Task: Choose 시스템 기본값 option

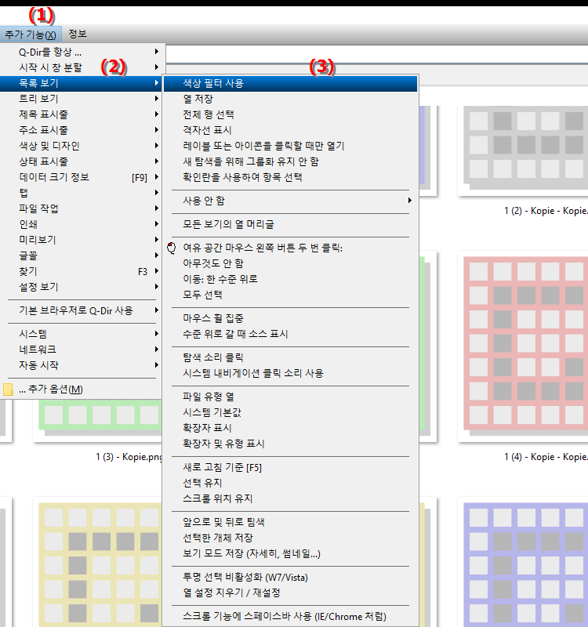Action: pyautogui.click(x=290, y=412)
